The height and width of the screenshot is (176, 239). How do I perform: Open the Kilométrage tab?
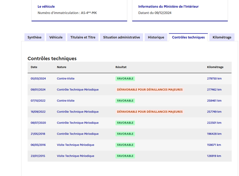222,37
